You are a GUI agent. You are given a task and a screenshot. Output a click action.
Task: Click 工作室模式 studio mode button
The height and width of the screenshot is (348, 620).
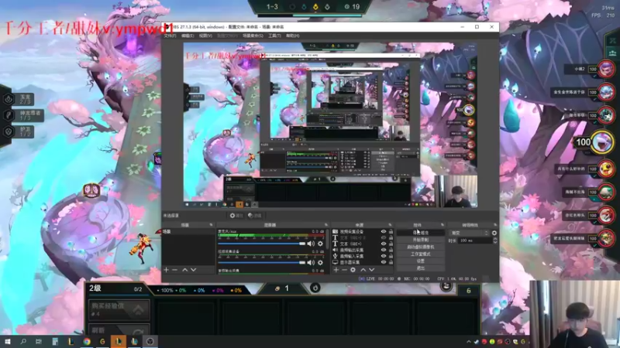click(x=421, y=254)
